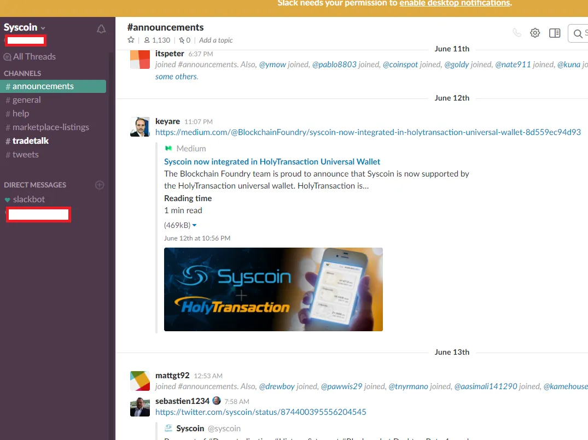Screen dimensions: 588x440
Task: Star the #announcements channel
Action: point(131,40)
